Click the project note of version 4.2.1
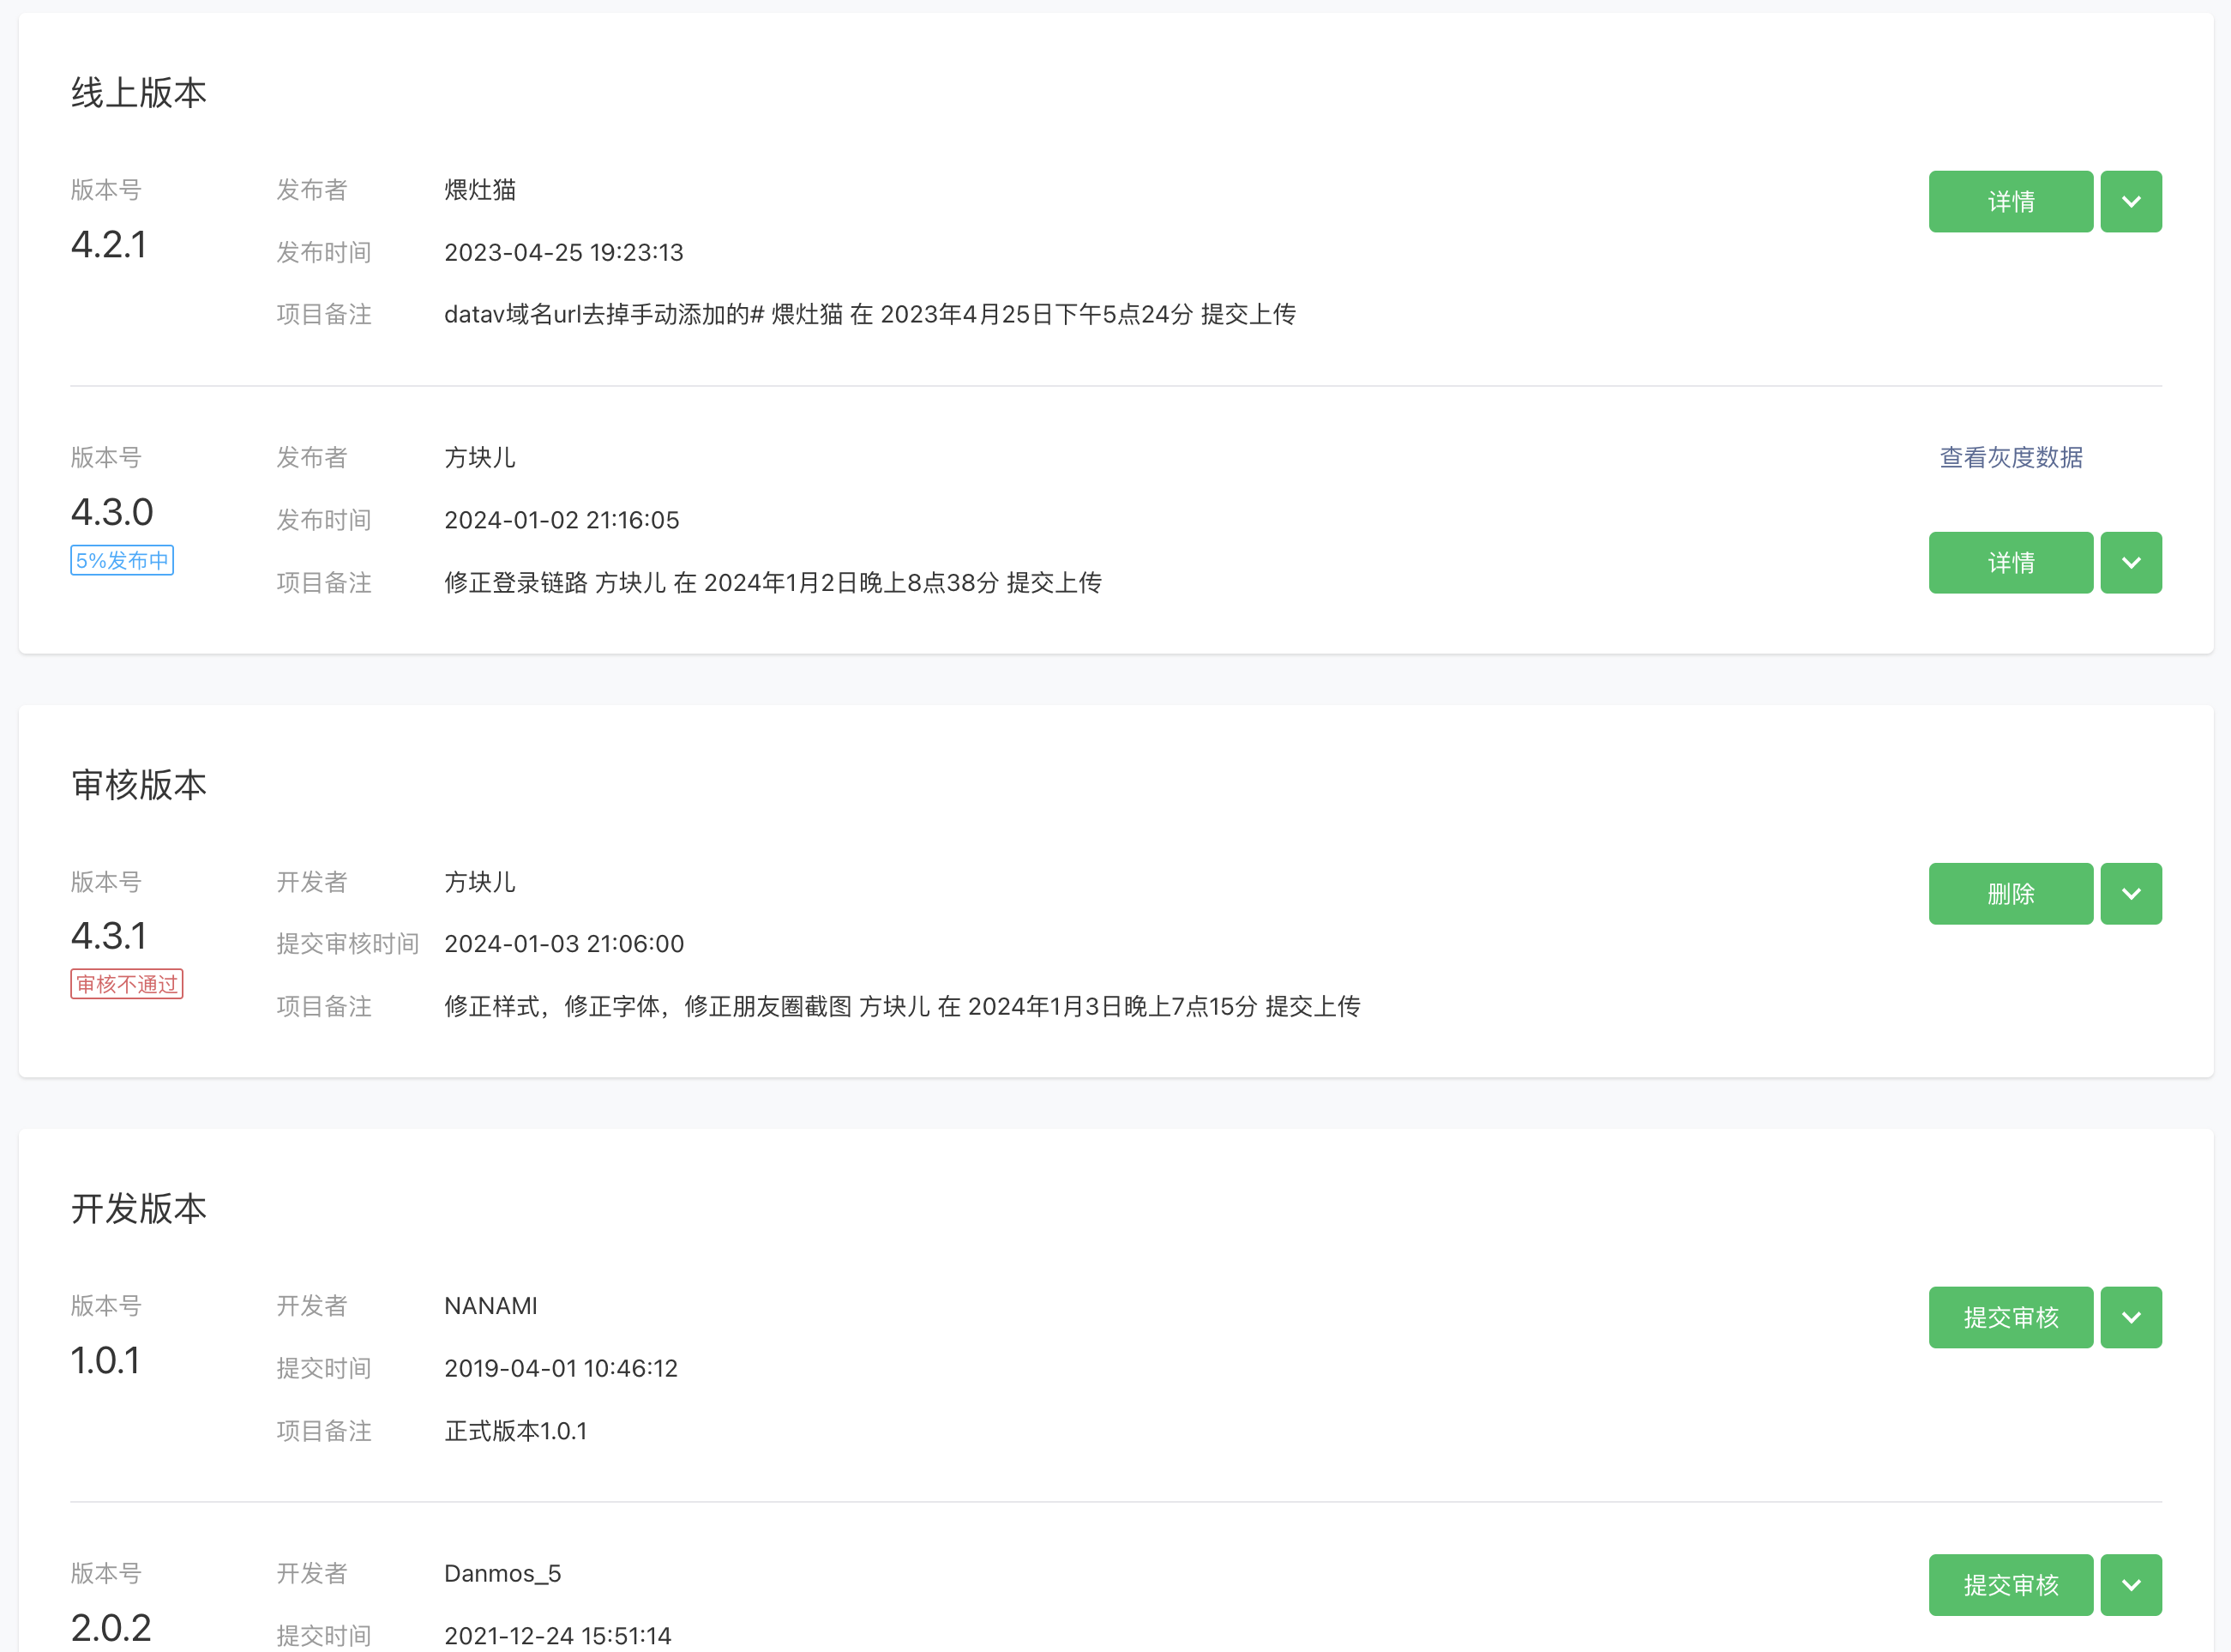The height and width of the screenshot is (1652, 2231). [x=869, y=315]
